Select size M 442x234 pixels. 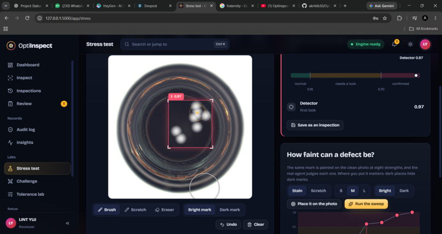pyautogui.click(x=353, y=190)
